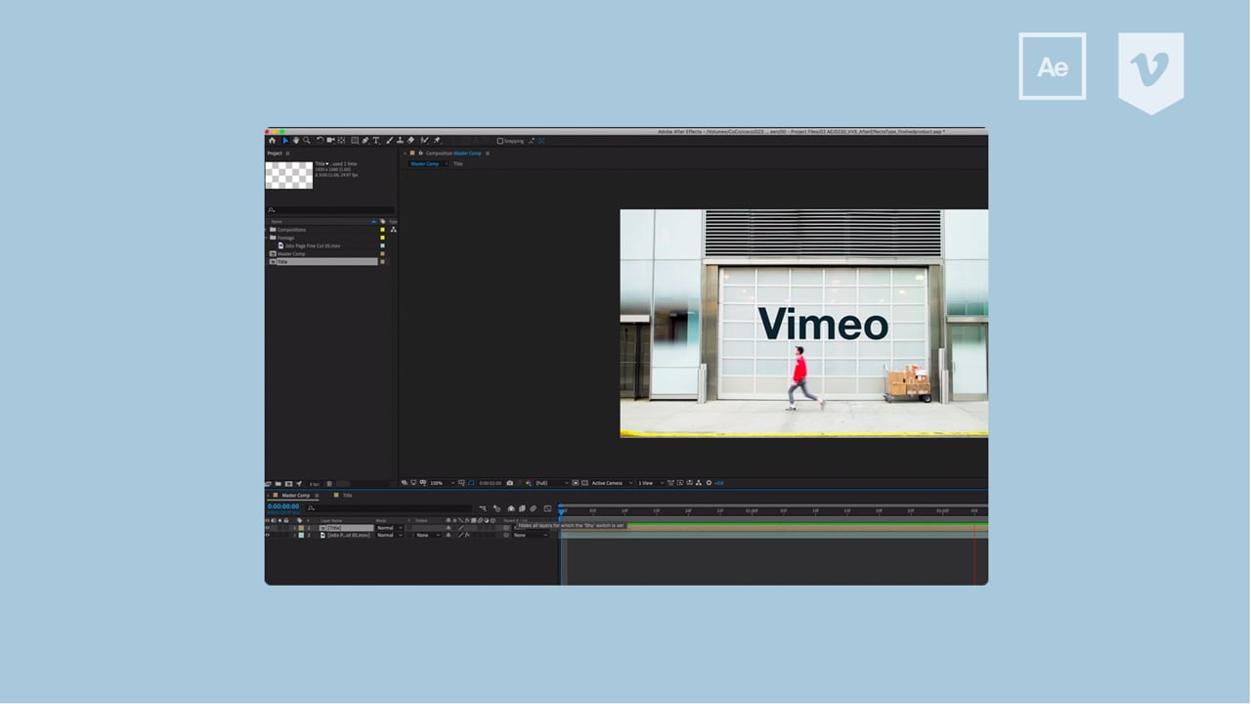This screenshot has width=1251, height=704.
Task: Open track matte None dropdown for mov layer
Action: 428,535
